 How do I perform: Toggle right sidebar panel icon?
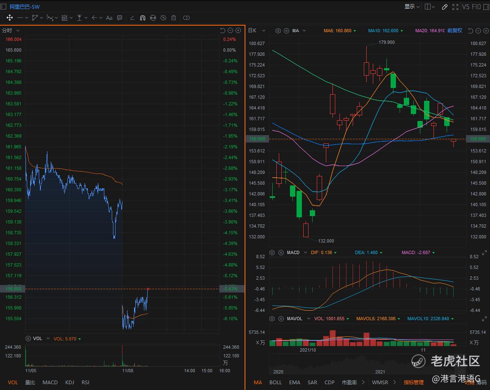coord(486,7)
